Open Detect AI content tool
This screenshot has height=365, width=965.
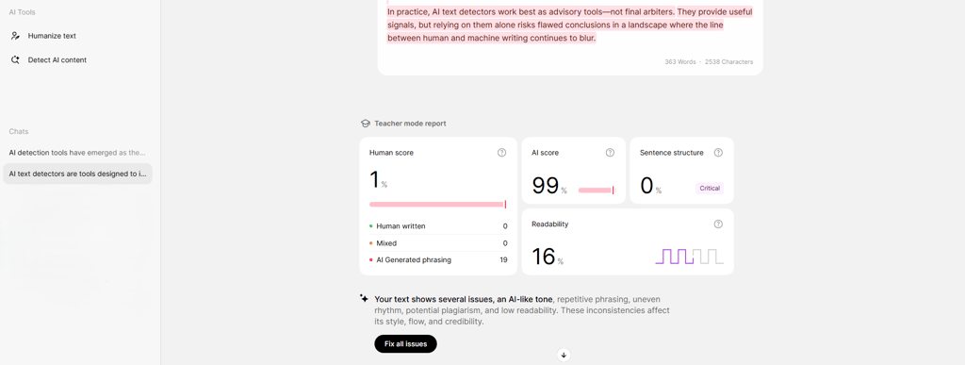tap(48, 59)
